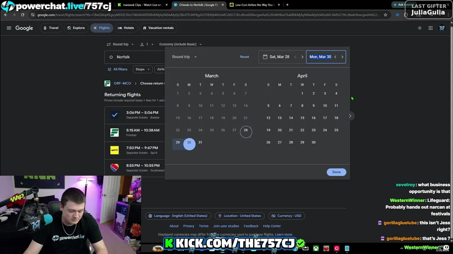Reload the page with the refresh icon
Image resolution: width=453 pixels, height=254 pixels.
coord(23,15)
